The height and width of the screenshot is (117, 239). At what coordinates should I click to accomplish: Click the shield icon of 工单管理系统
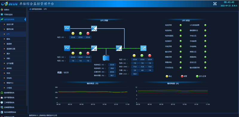pyautogui.click(x=2, y=102)
